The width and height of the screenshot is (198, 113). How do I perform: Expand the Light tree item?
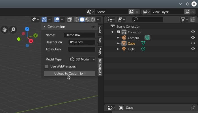(x=118, y=49)
